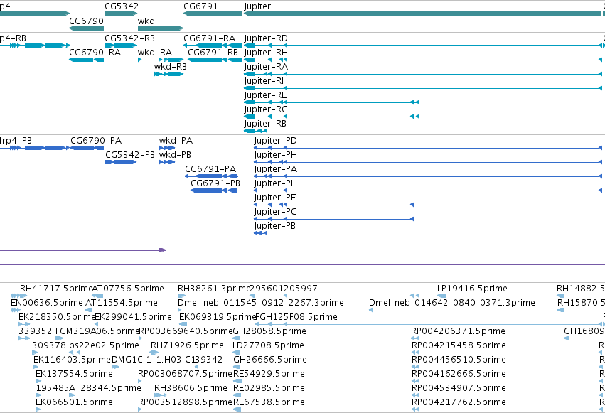This screenshot has width=605, height=413.
Task: Open EST LP19416.5prime
Action: [472, 289]
